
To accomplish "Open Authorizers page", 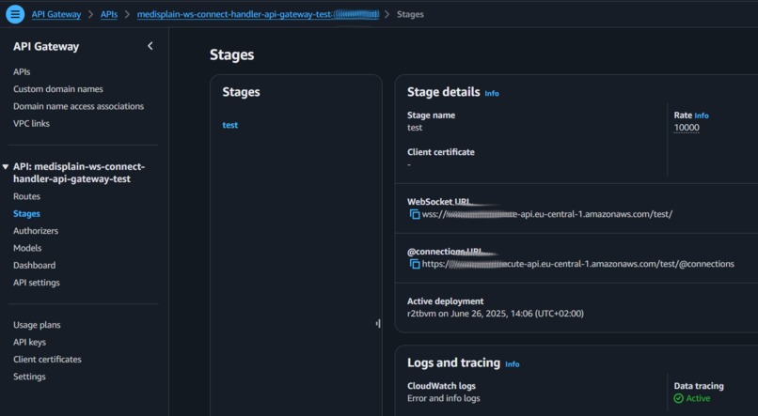I will [36, 231].
